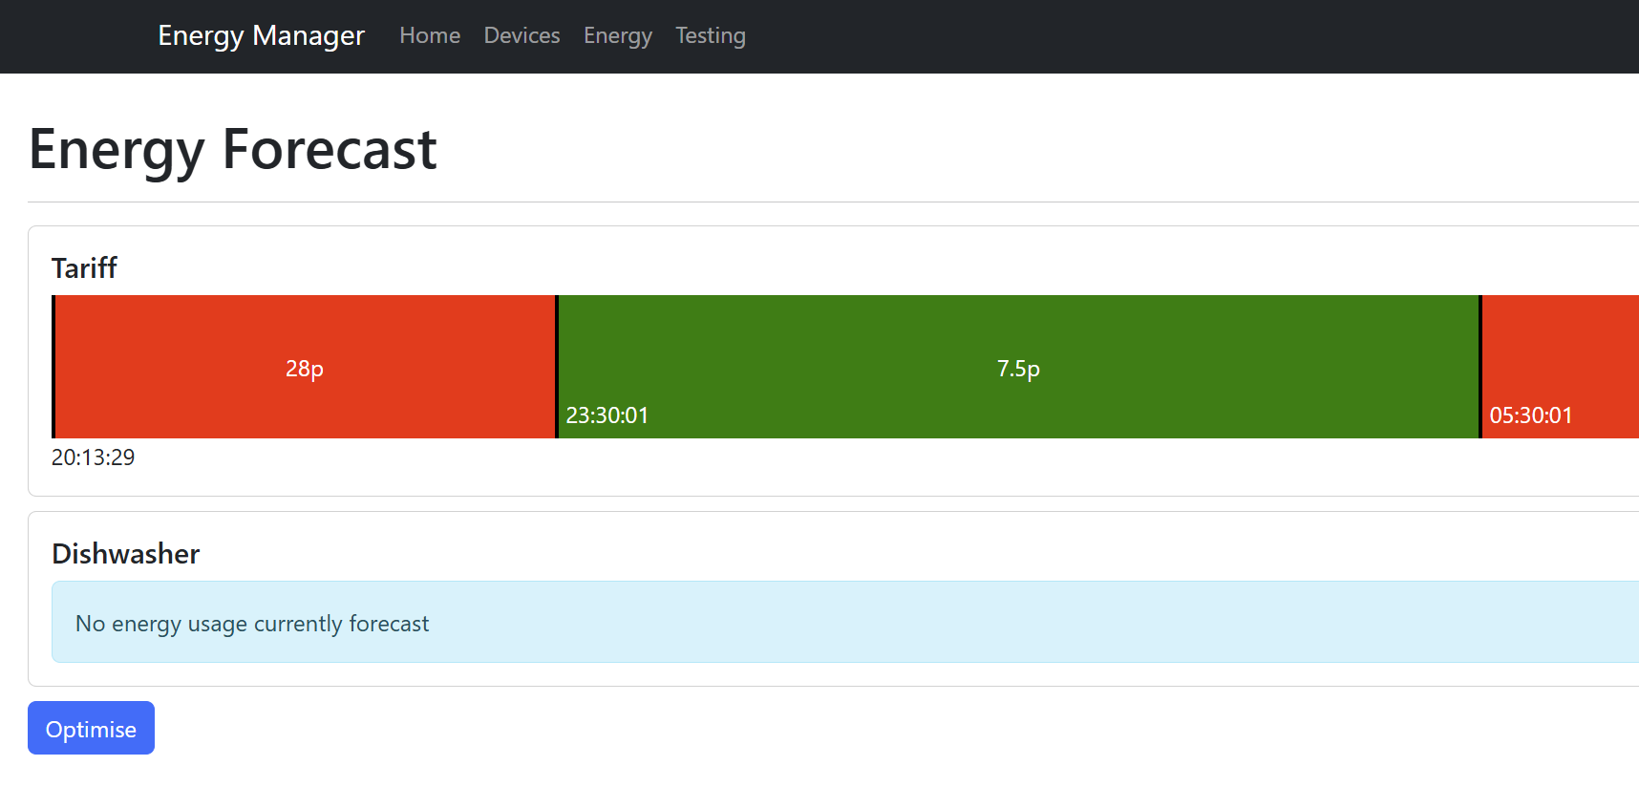
Task: Open the Devices nav item
Action: [x=521, y=36]
